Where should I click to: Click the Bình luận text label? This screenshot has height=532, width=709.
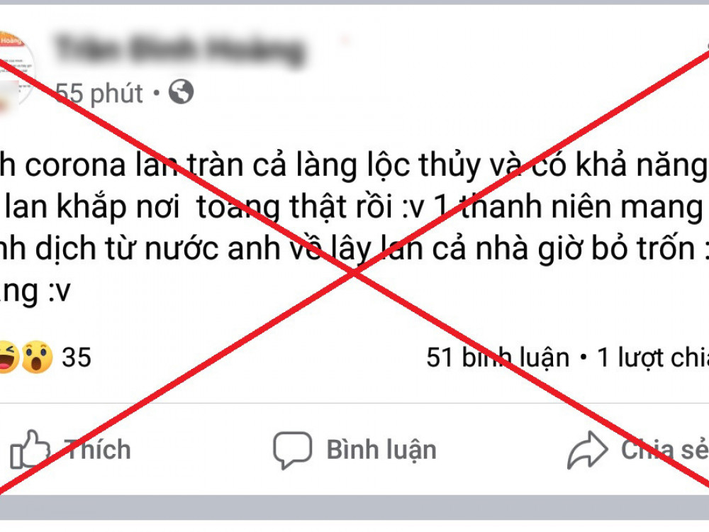(x=381, y=450)
